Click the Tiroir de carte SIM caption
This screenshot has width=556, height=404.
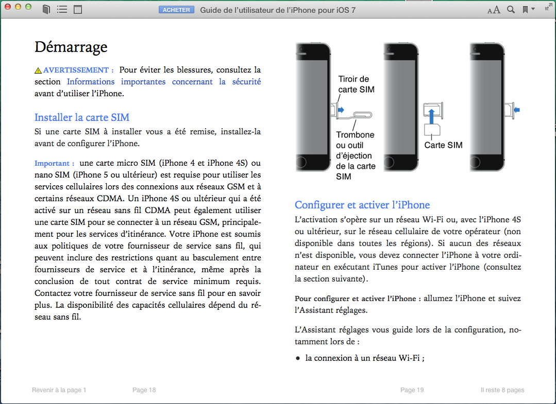[x=356, y=84]
